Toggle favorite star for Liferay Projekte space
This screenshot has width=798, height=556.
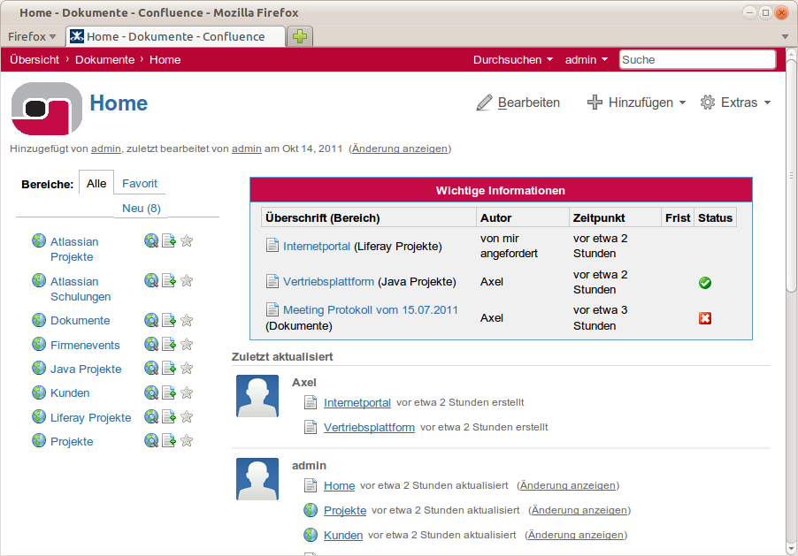[187, 416]
